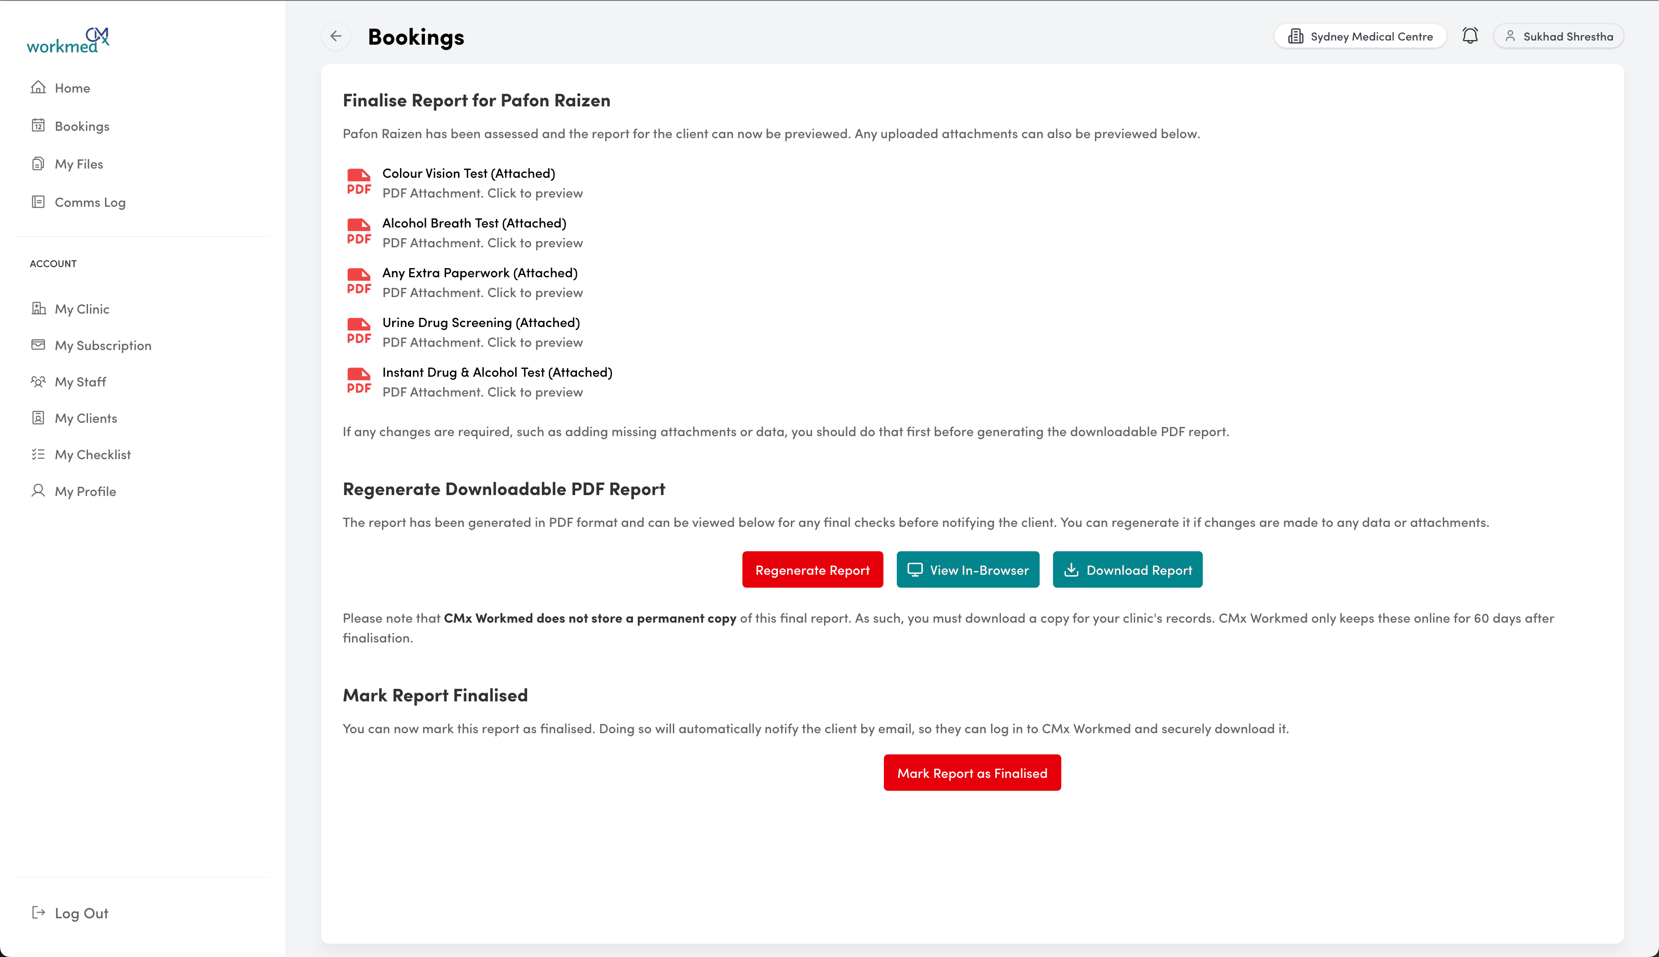This screenshot has width=1659, height=957.
Task: Open Comms Log from sidebar
Action: click(89, 203)
